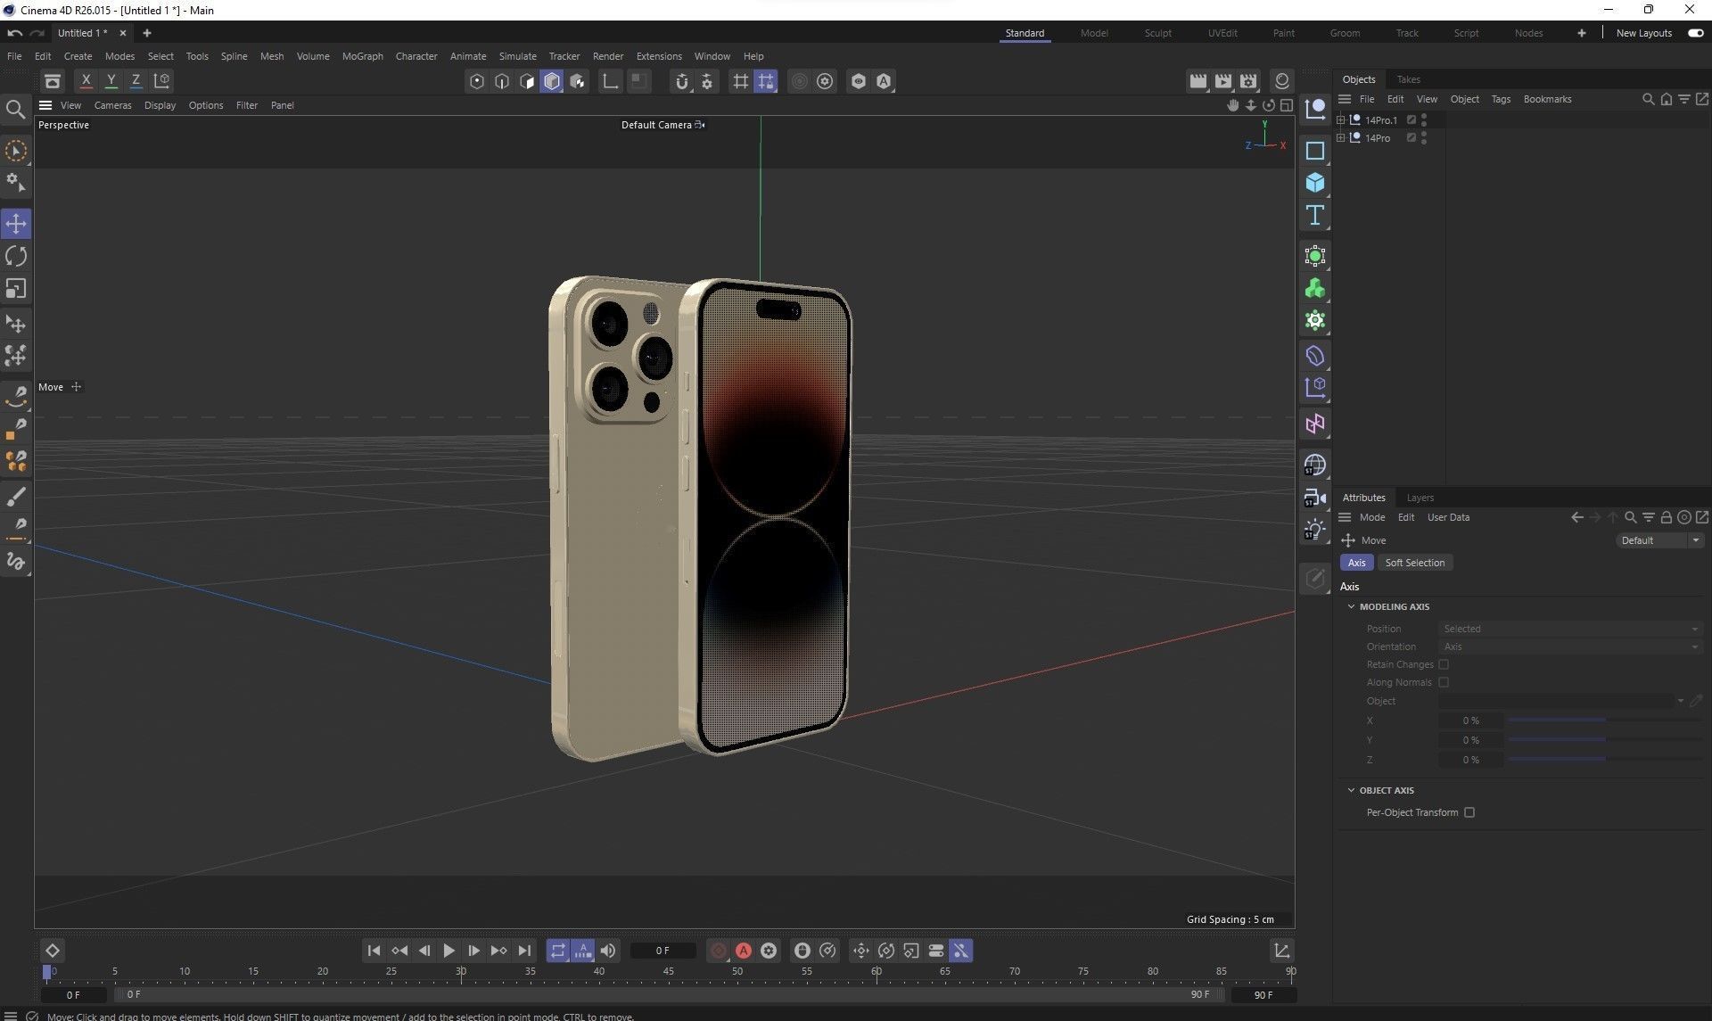1712x1021 pixels.
Task: Open the keyframe diamond icon at timeline
Action: click(53, 951)
